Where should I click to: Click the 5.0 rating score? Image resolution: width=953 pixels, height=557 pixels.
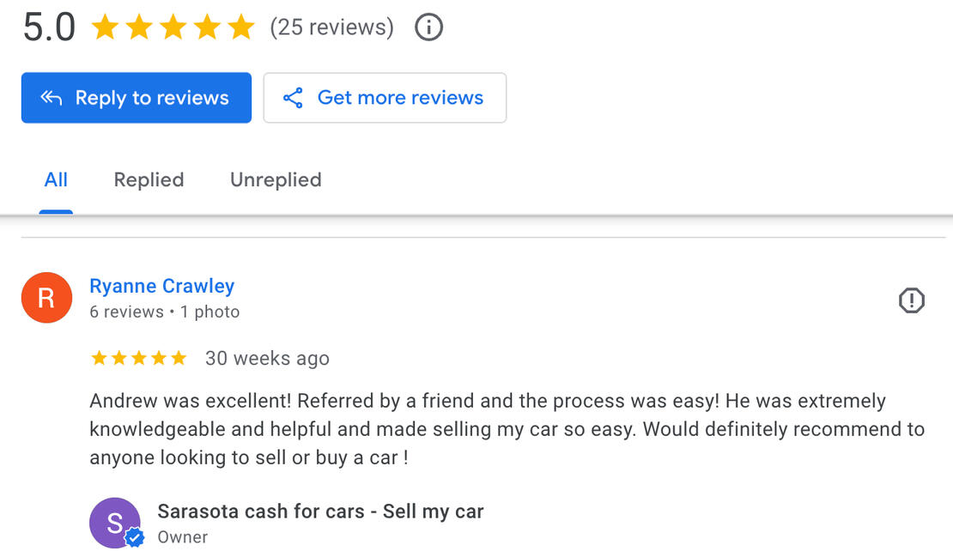[49, 27]
